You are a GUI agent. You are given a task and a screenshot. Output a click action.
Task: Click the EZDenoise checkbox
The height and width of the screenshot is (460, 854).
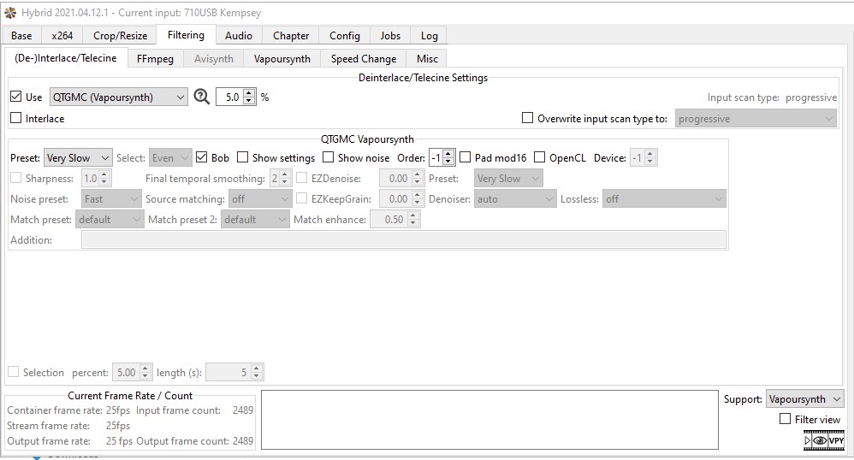click(x=302, y=178)
